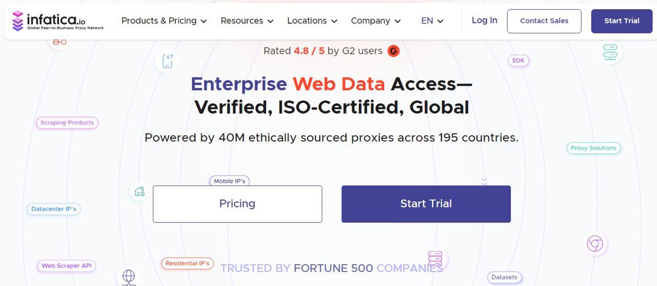Viewport: 657px width, 286px height.
Task: Click the Infatica logo icon
Action: pyautogui.click(x=18, y=21)
